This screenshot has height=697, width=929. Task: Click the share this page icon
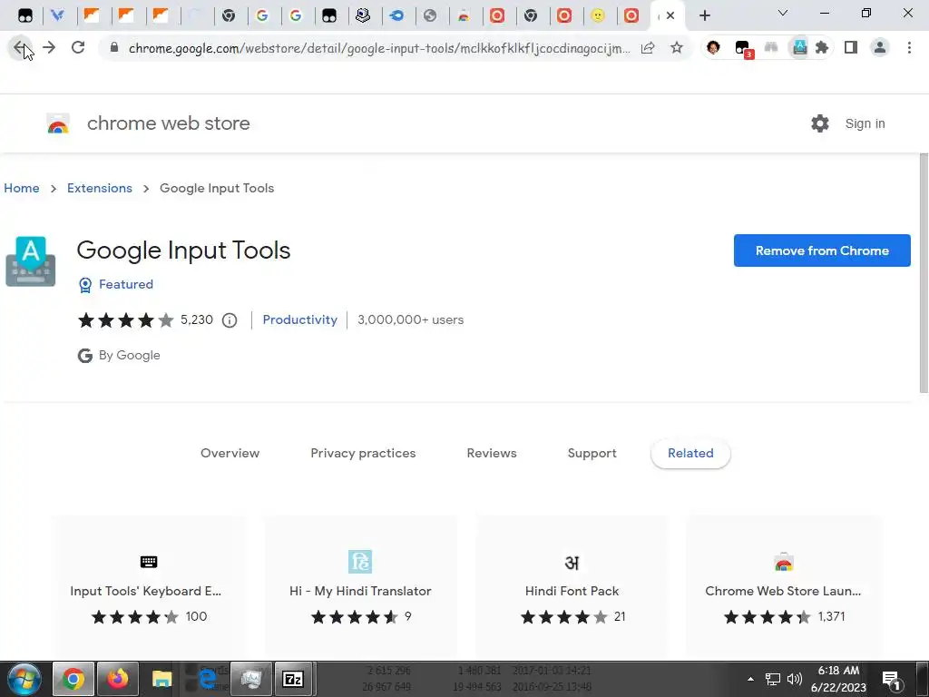(x=648, y=48)
